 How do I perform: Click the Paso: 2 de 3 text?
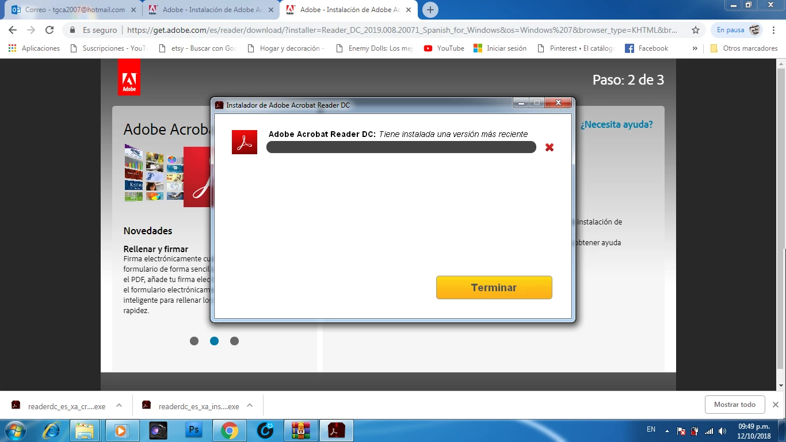[x=628, y=80]
